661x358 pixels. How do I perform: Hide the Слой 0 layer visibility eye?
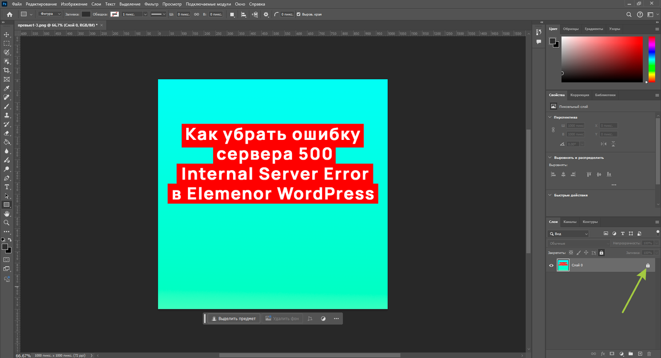coord(551,265)
